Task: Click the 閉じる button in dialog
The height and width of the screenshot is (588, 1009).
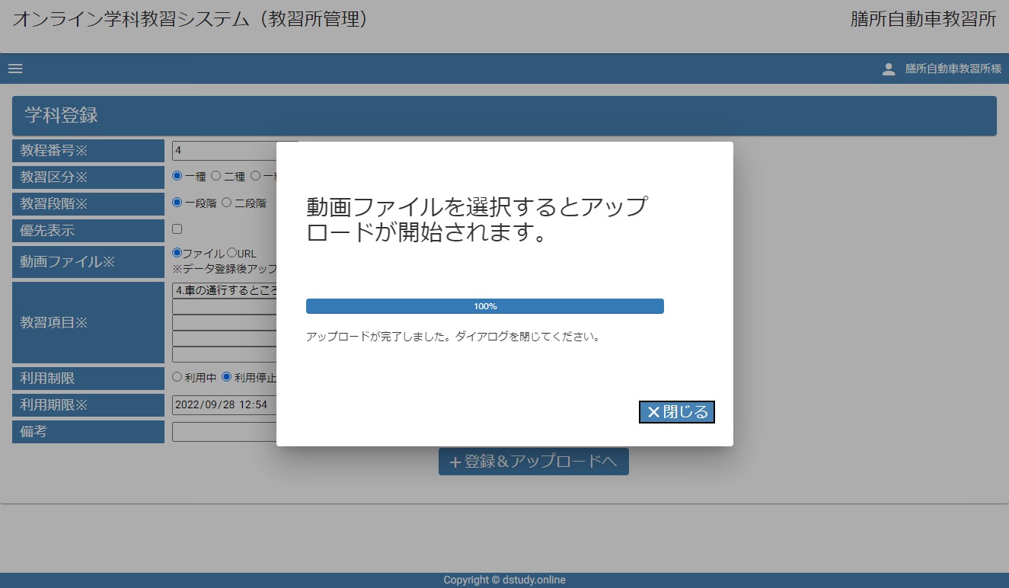Action: pyautogui.click(x=676, y=412)
